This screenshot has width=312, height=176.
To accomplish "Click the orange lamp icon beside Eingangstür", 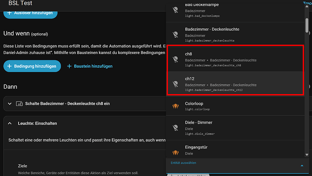I will pos(175,152).
